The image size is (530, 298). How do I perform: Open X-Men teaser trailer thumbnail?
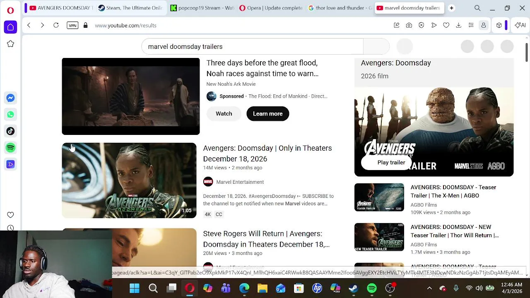tap(379, 197)
